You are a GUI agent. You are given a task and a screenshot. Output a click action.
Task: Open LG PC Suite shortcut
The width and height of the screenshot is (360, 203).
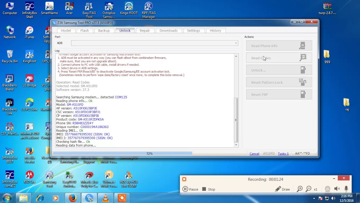coord(30,105)
